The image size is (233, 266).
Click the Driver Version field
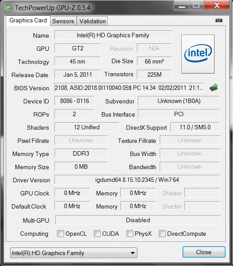(x=137, y=180)
